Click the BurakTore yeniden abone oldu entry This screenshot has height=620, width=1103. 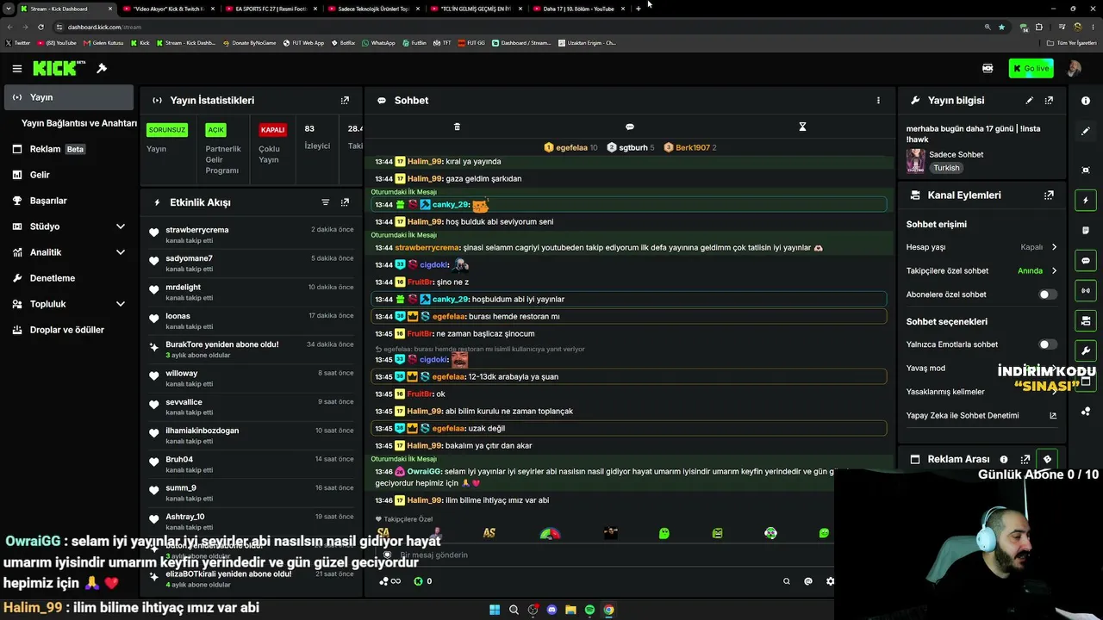tap(250, 349)
